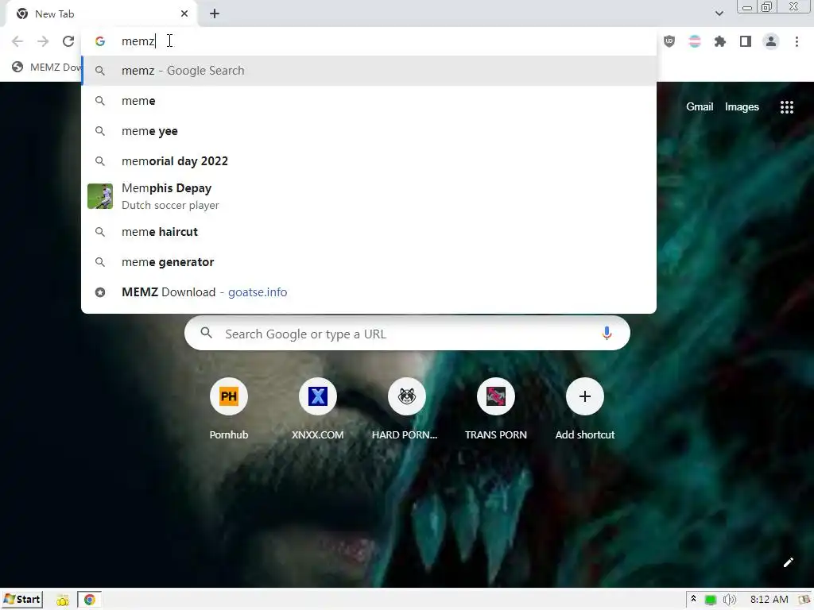Choose the Memphis Depay suggestion

coord(369,196)
